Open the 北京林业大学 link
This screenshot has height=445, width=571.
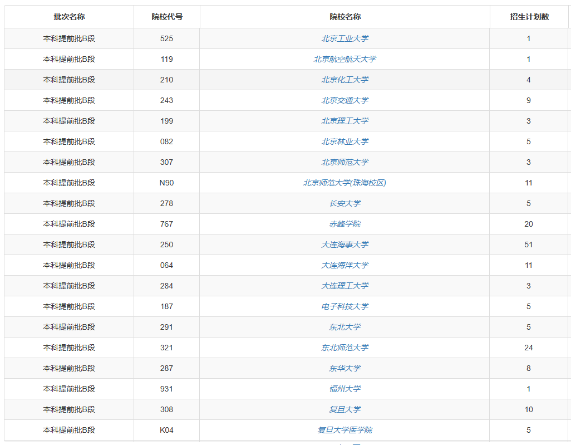pyautogui.click(x=345, y=141)
